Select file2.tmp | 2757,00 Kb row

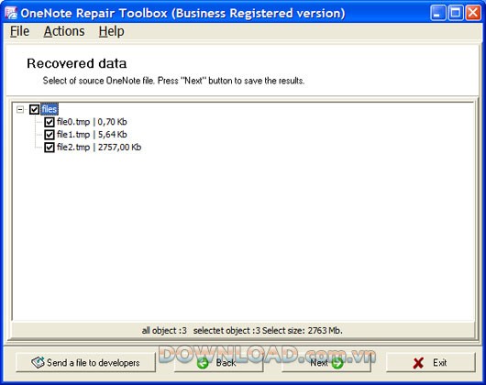click(x=99, y=147)
